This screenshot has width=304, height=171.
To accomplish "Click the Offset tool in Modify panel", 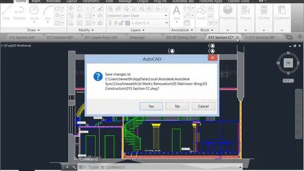I will [100, 23].
